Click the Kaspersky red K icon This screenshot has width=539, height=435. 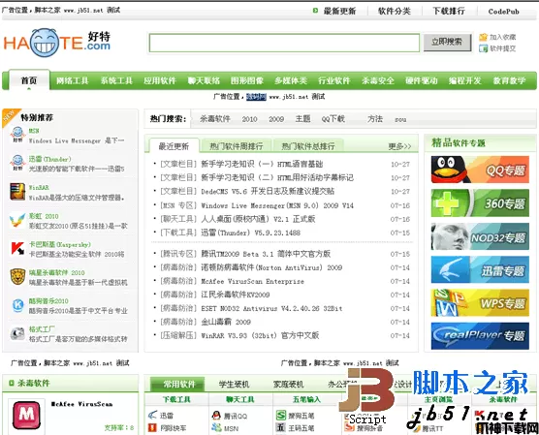pyautogui.click(x=17, y=248)
